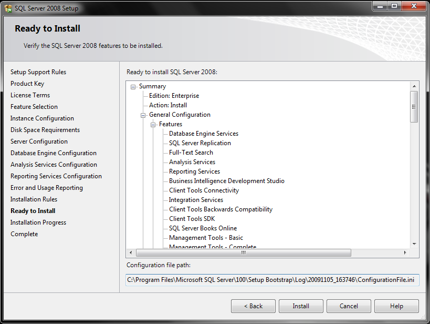
Task: Click the Install button
Action: [301, 306]
